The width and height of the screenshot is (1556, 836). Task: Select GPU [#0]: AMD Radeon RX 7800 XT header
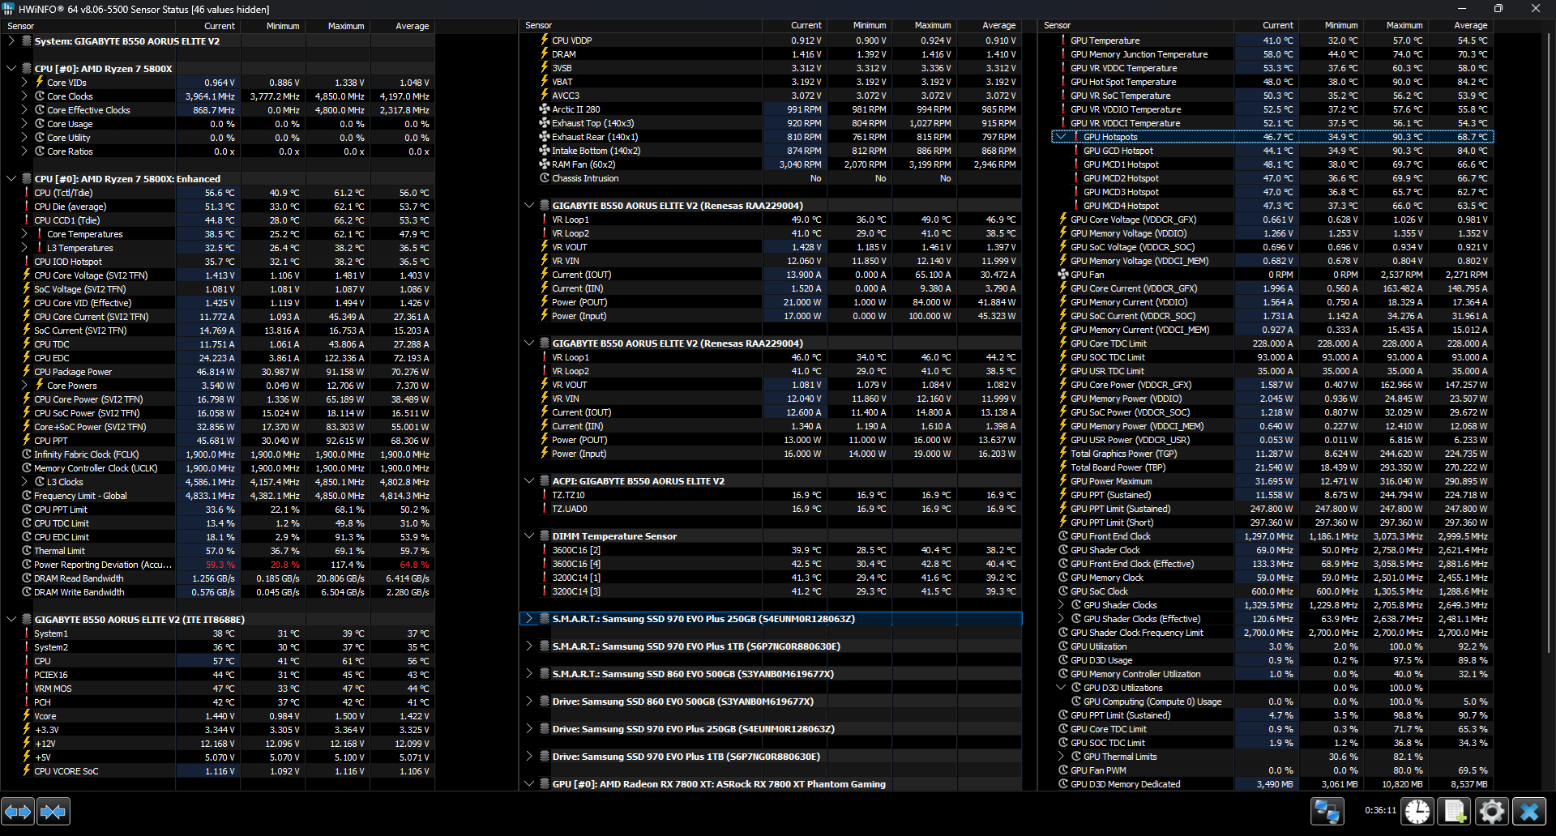click(770, 784)
